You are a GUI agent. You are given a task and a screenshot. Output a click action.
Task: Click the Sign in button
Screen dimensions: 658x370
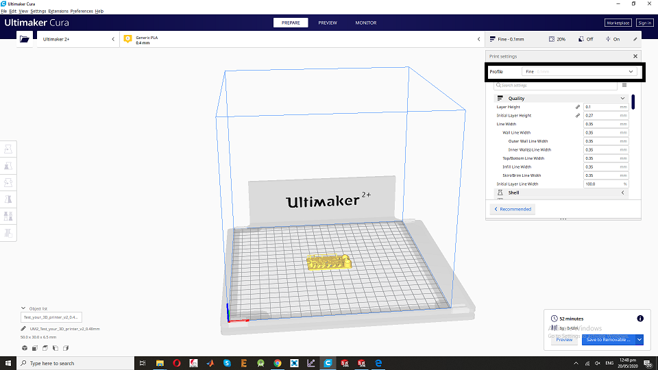click(x=644, y=23)
